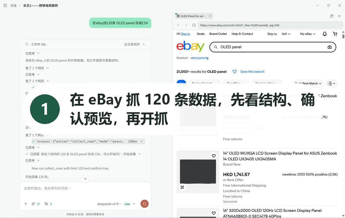Stop generation with the red stop button
This screenshot has height=218, width=345.
[145, 204]
